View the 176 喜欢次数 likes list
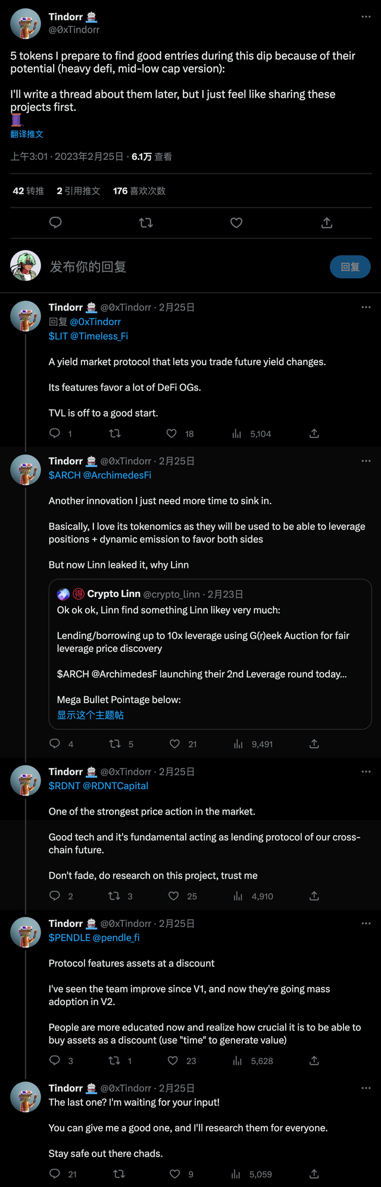This screenshot has width=381, height=1187. click(139, 191)
